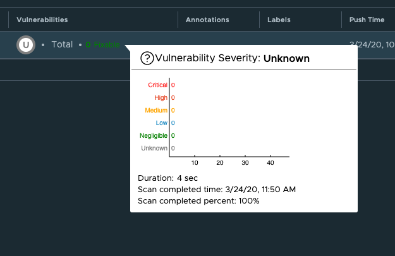Click the 30 axis tick label

[245, 163]
